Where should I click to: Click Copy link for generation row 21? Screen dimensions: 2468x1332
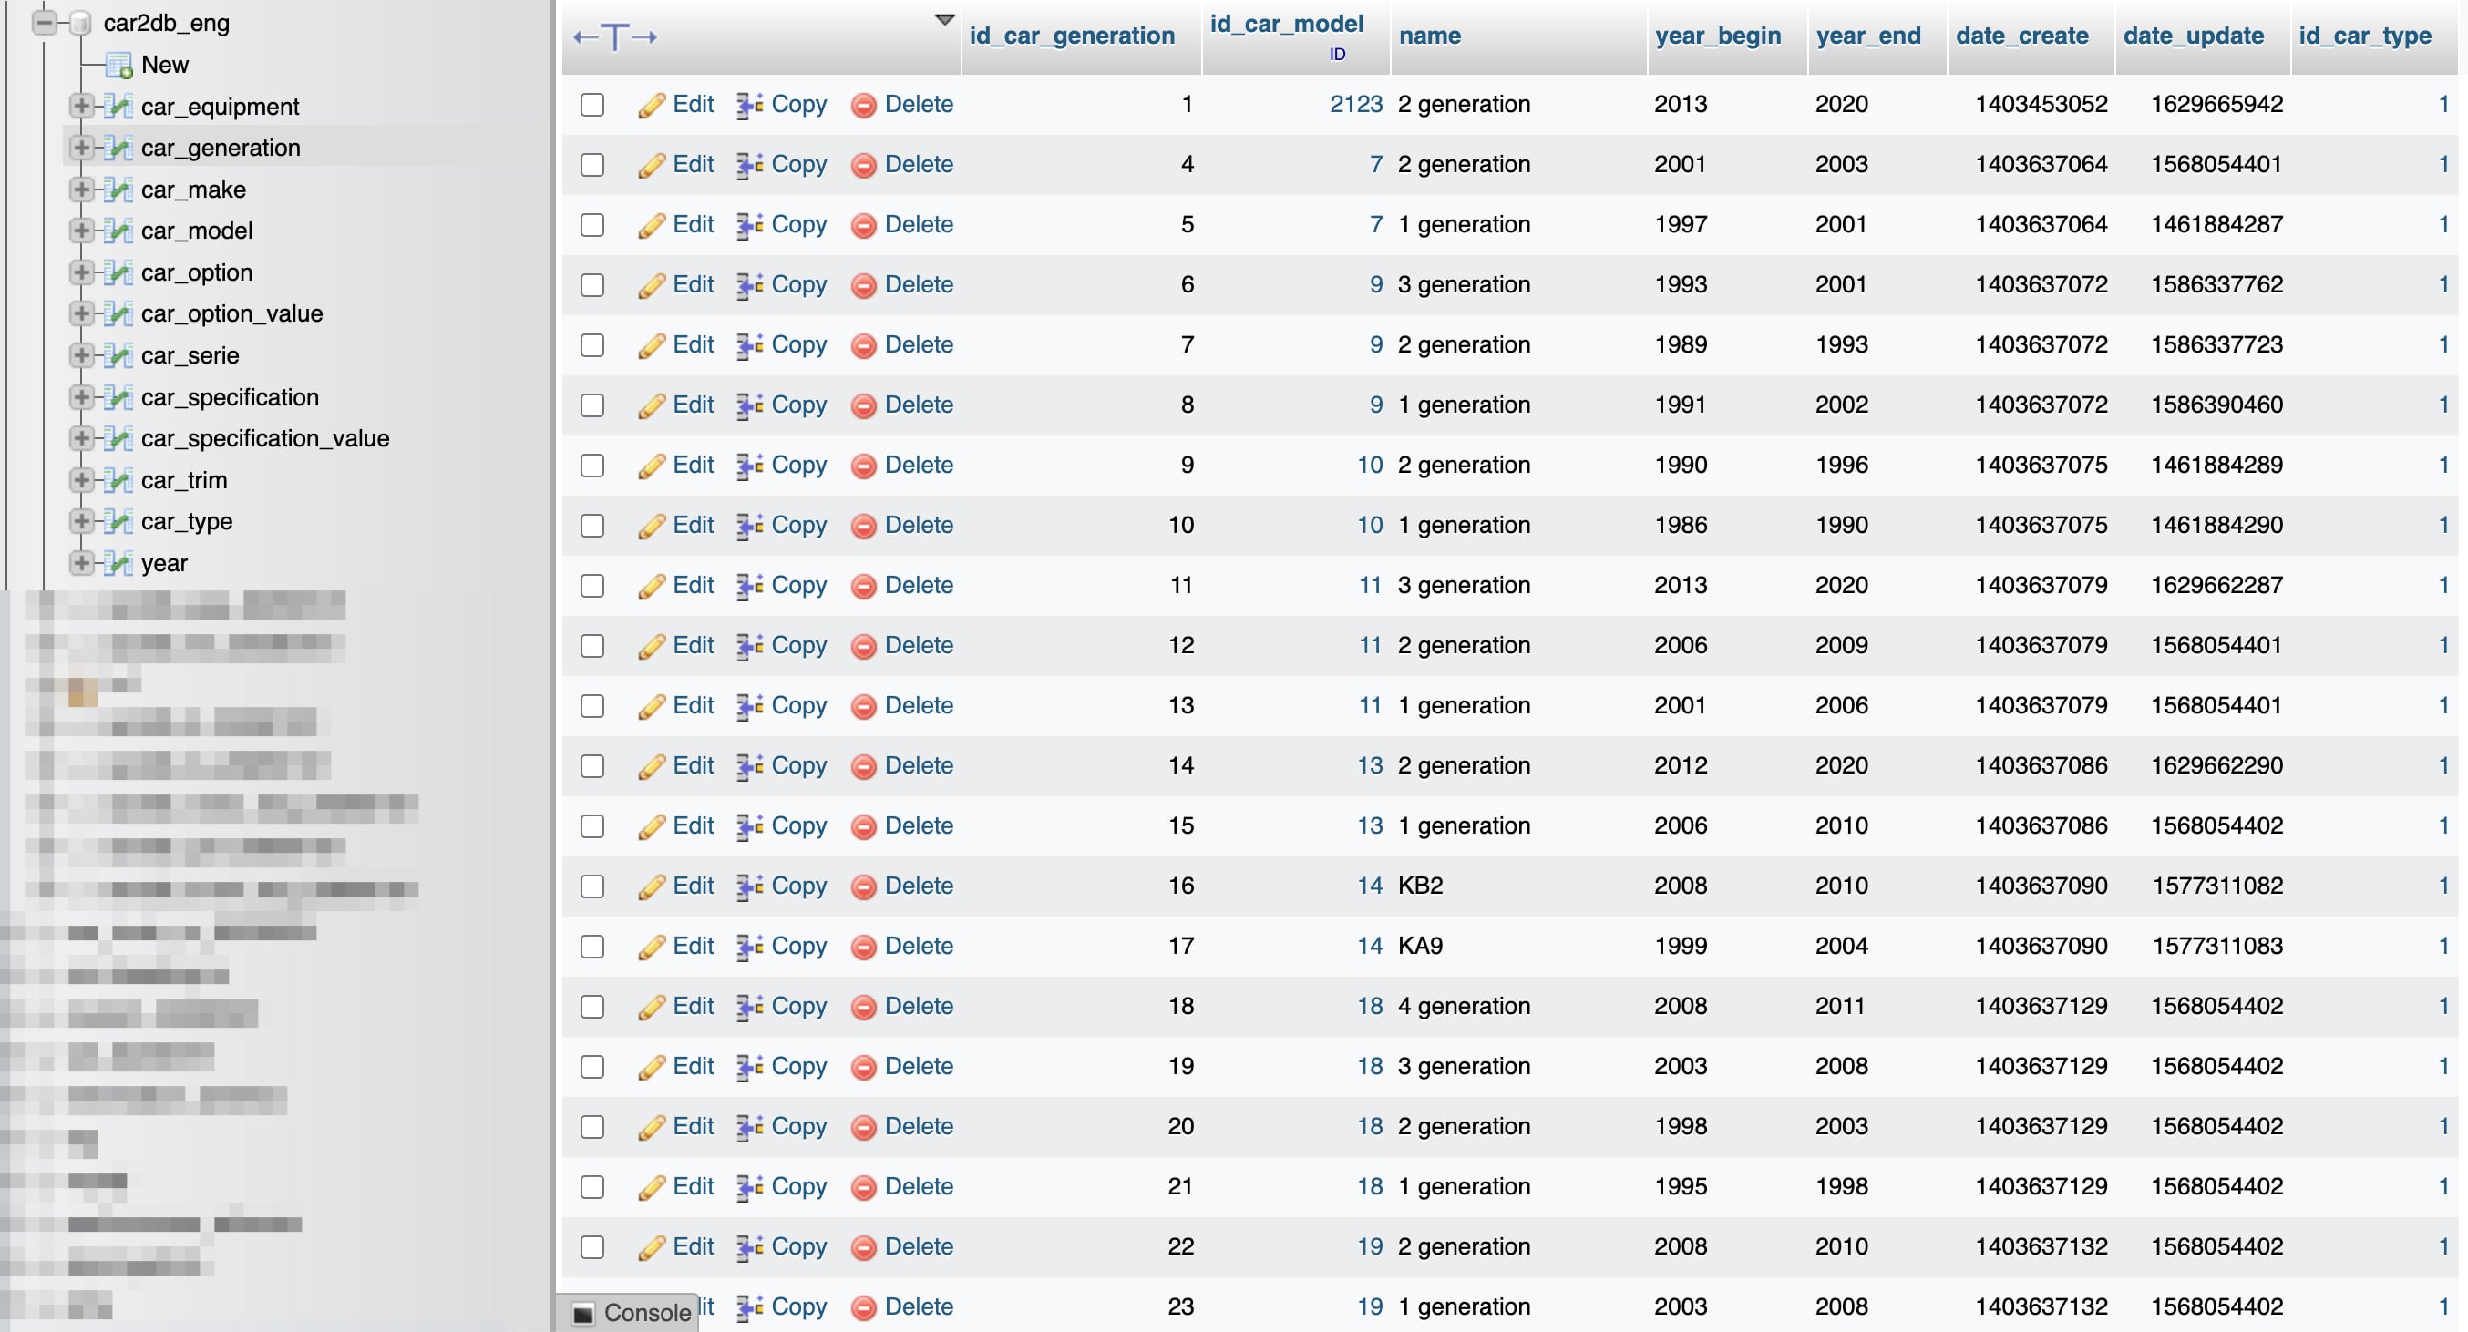click(x=798, y=1187)
